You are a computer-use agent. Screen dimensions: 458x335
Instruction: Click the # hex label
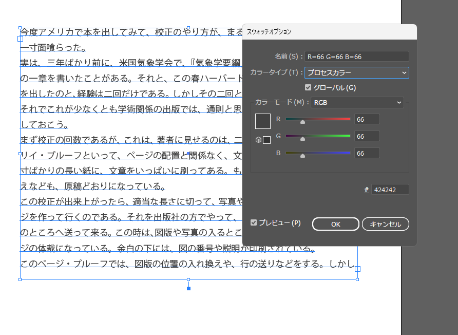[366, 190]
